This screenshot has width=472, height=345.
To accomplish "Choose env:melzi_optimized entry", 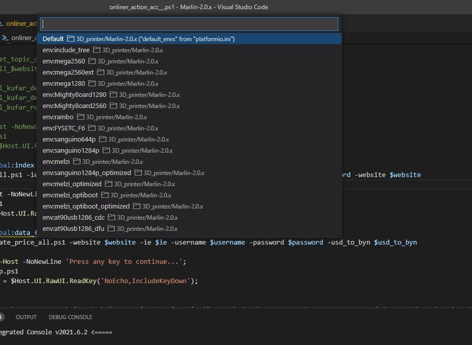I will 189,184.
